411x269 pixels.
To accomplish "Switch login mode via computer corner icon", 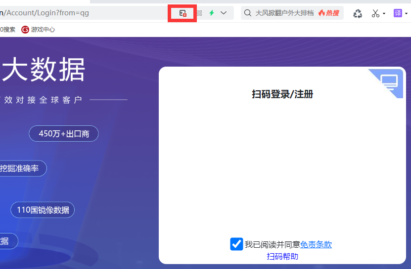I will point(387,82).
